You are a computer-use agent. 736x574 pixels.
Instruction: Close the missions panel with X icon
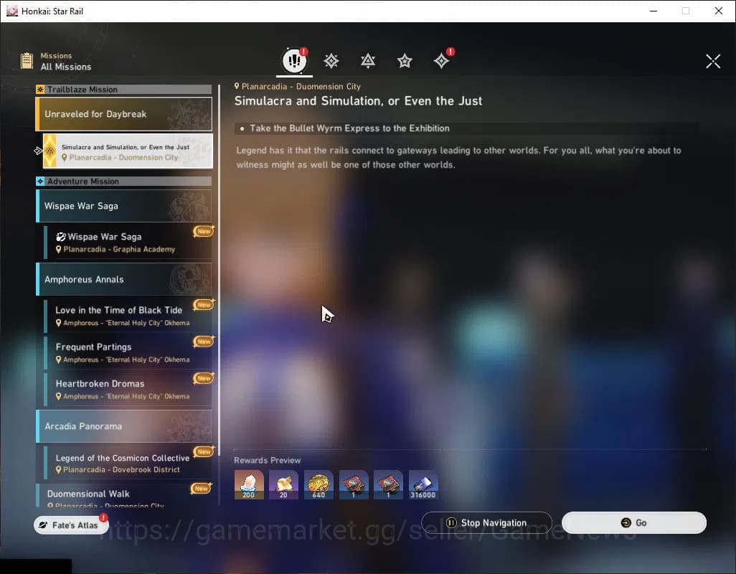pos(712,61)
